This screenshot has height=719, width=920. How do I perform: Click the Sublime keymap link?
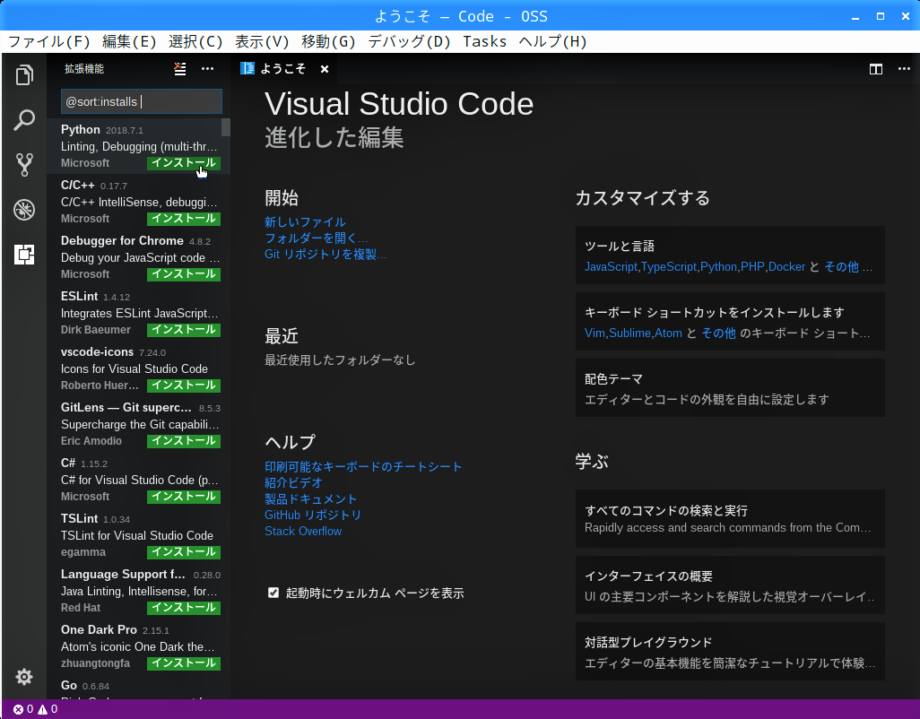coord(629,334)
